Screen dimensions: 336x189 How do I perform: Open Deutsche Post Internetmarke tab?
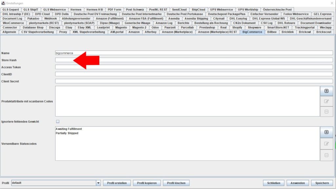[x=142, y=14]
